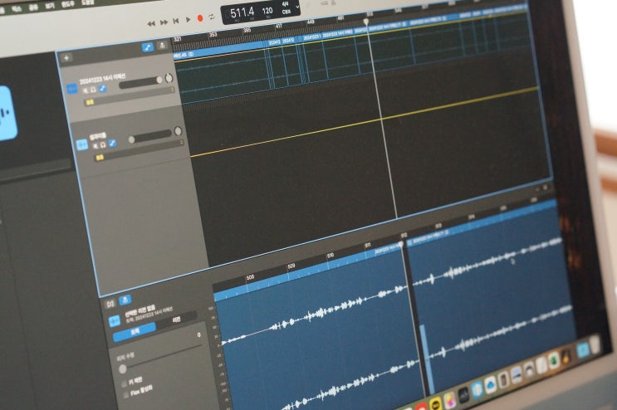The height and width of the screenshot is (410, 617).
Task: Click marker 509 in the editor ruler
Action: (291, 266)
